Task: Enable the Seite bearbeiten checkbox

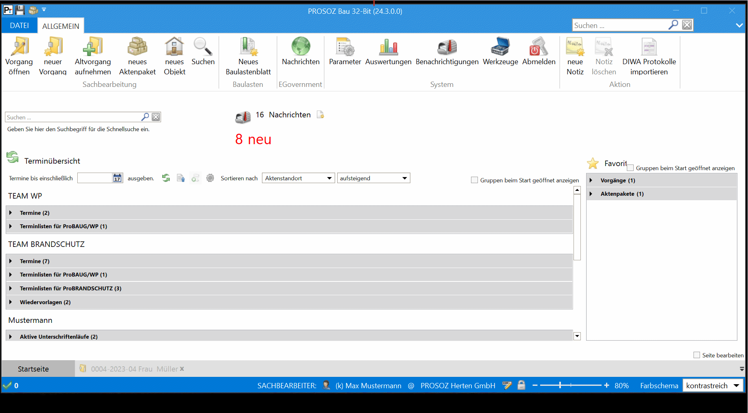Action: (x=697, y=355)
